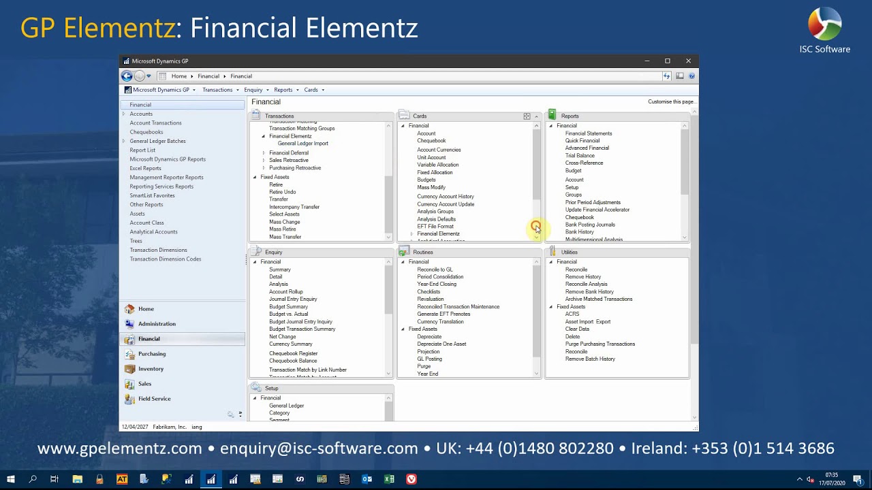Collapse Fixed Assets in Routines section
872x490 pixels.
pos(403,329)
